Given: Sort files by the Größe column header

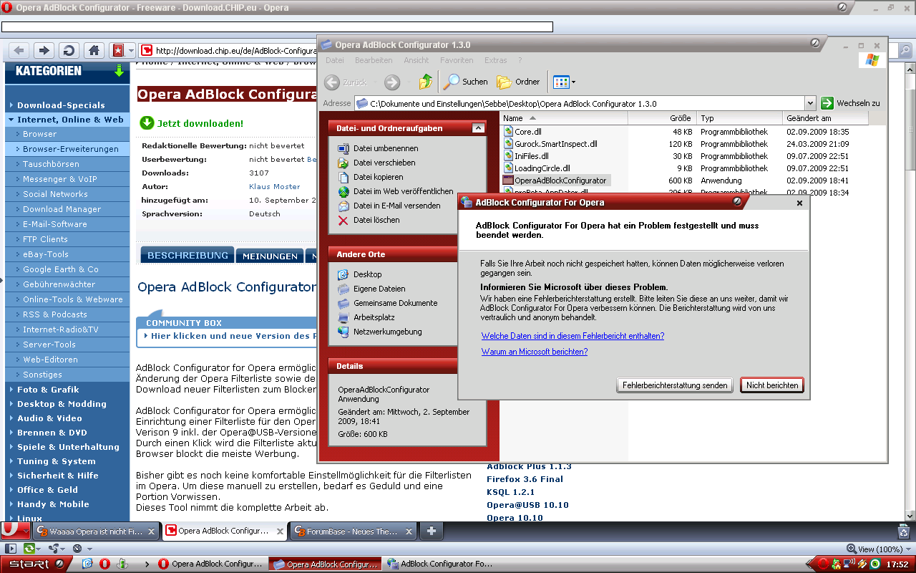Looking at the screenshot, I should (x=662, y=118).
